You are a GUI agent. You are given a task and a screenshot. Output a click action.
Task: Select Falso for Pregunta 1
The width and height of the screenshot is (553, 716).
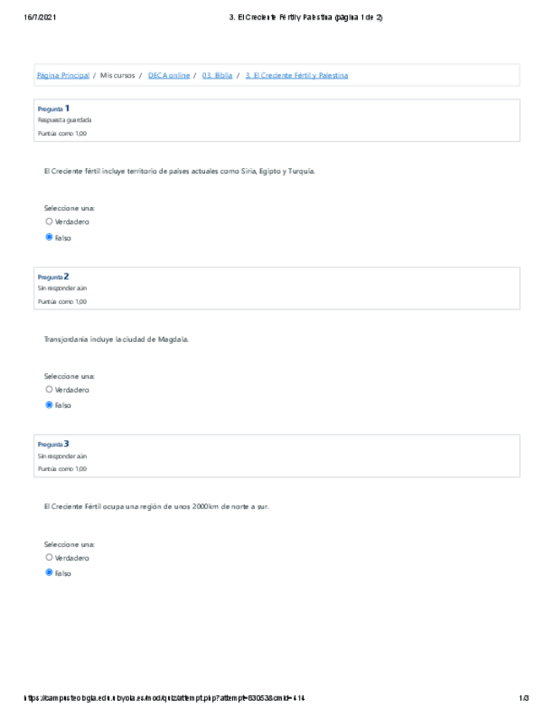tap(49, 238)
